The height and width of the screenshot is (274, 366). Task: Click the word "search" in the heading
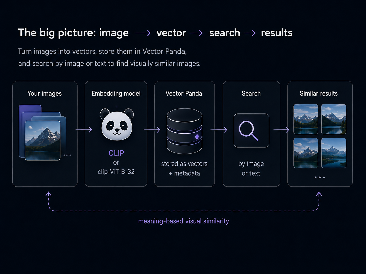225,33
